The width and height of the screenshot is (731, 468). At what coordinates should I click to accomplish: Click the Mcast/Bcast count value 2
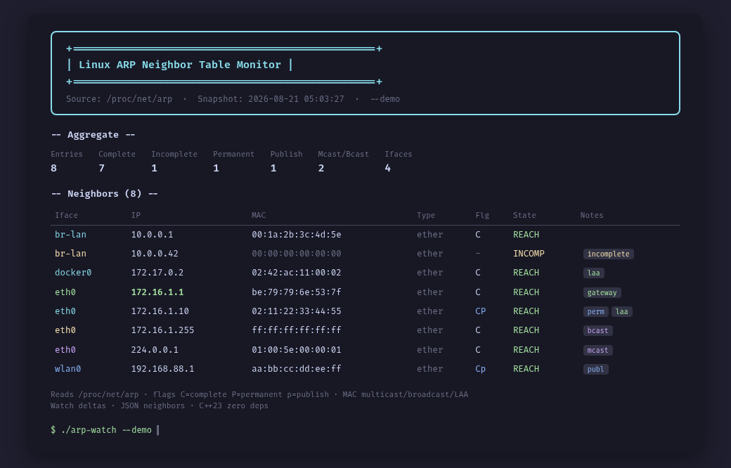click(x=321, y=168)
